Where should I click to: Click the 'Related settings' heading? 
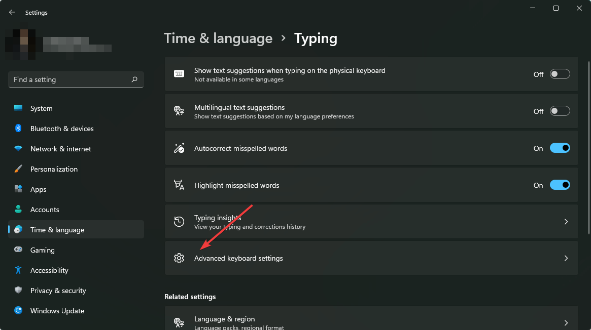(x=190, y=297)
